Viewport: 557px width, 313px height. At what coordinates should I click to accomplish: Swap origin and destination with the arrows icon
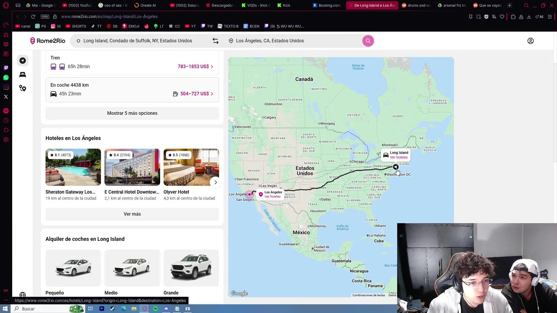(x=215, y=41)
